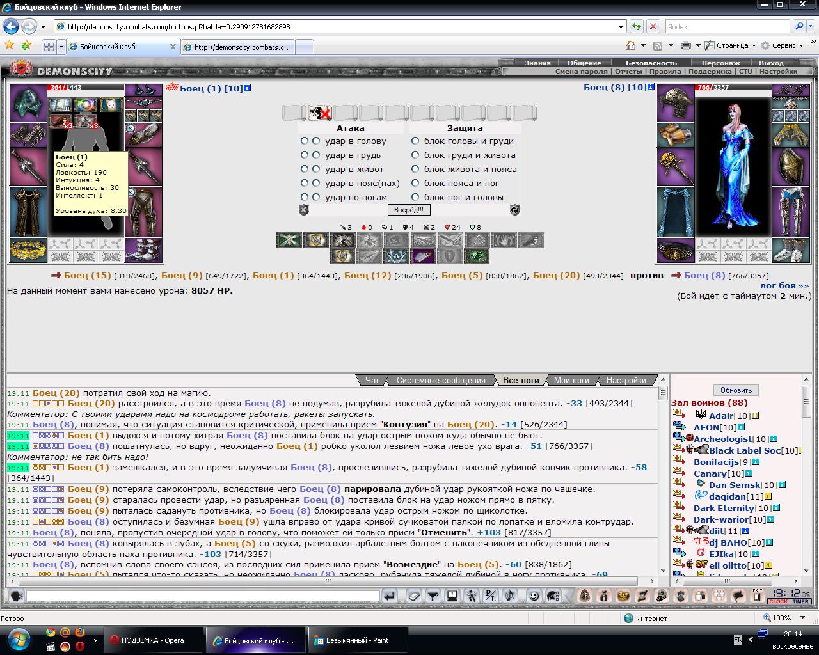Select second radio for удар в грудь
Image resolution: width=819 pixels, height=655 pixels.
(316, 155)
